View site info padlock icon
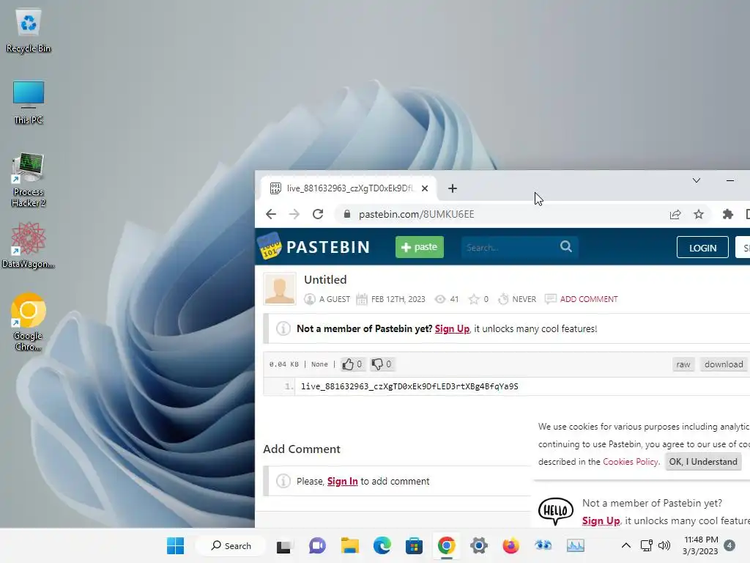750x563 pixels. (x=347, y=214)
